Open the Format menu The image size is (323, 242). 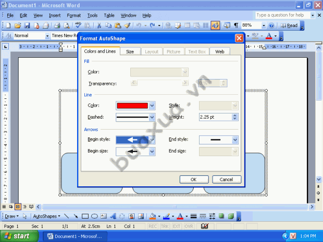click(x=74, y=16)
